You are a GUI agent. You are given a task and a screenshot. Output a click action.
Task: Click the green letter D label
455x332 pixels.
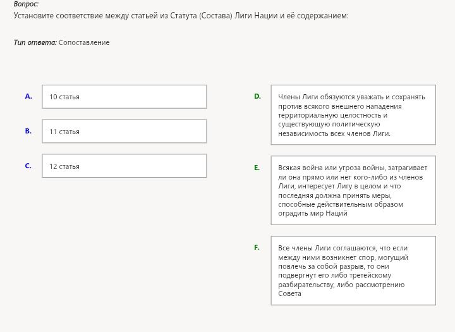tap(257, 96)
